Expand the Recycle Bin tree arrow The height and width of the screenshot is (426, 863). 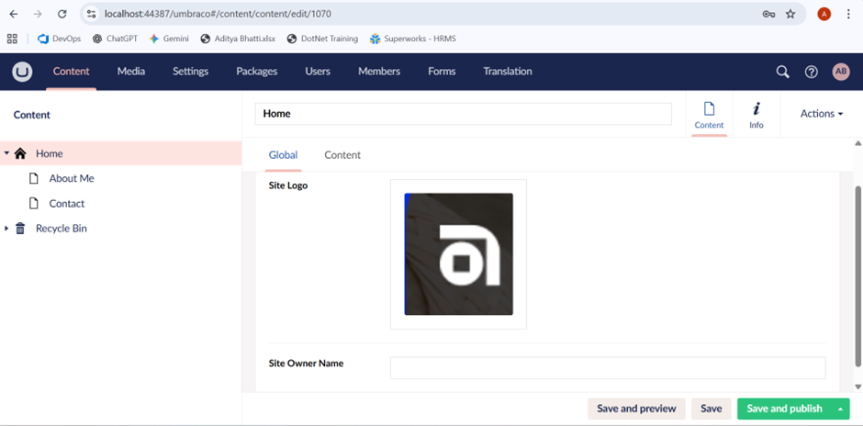coord(6,229)
